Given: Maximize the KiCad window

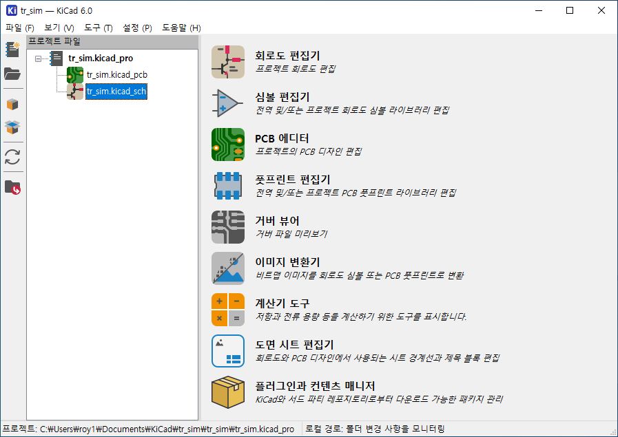Looking at the screenshot, I should coord(570,10).
